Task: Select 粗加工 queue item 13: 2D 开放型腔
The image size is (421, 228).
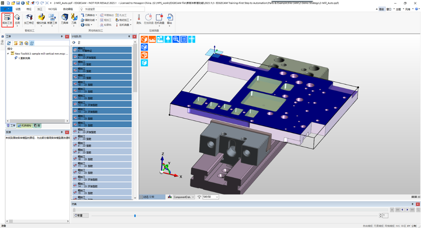Action: [x=102, y=104]
